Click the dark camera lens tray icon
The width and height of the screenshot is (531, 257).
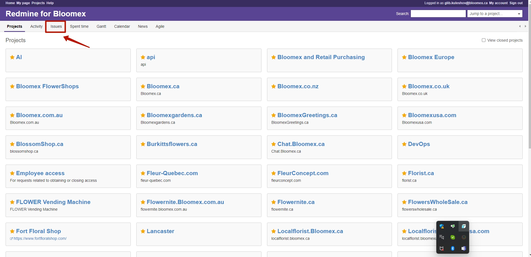(464, 237)
